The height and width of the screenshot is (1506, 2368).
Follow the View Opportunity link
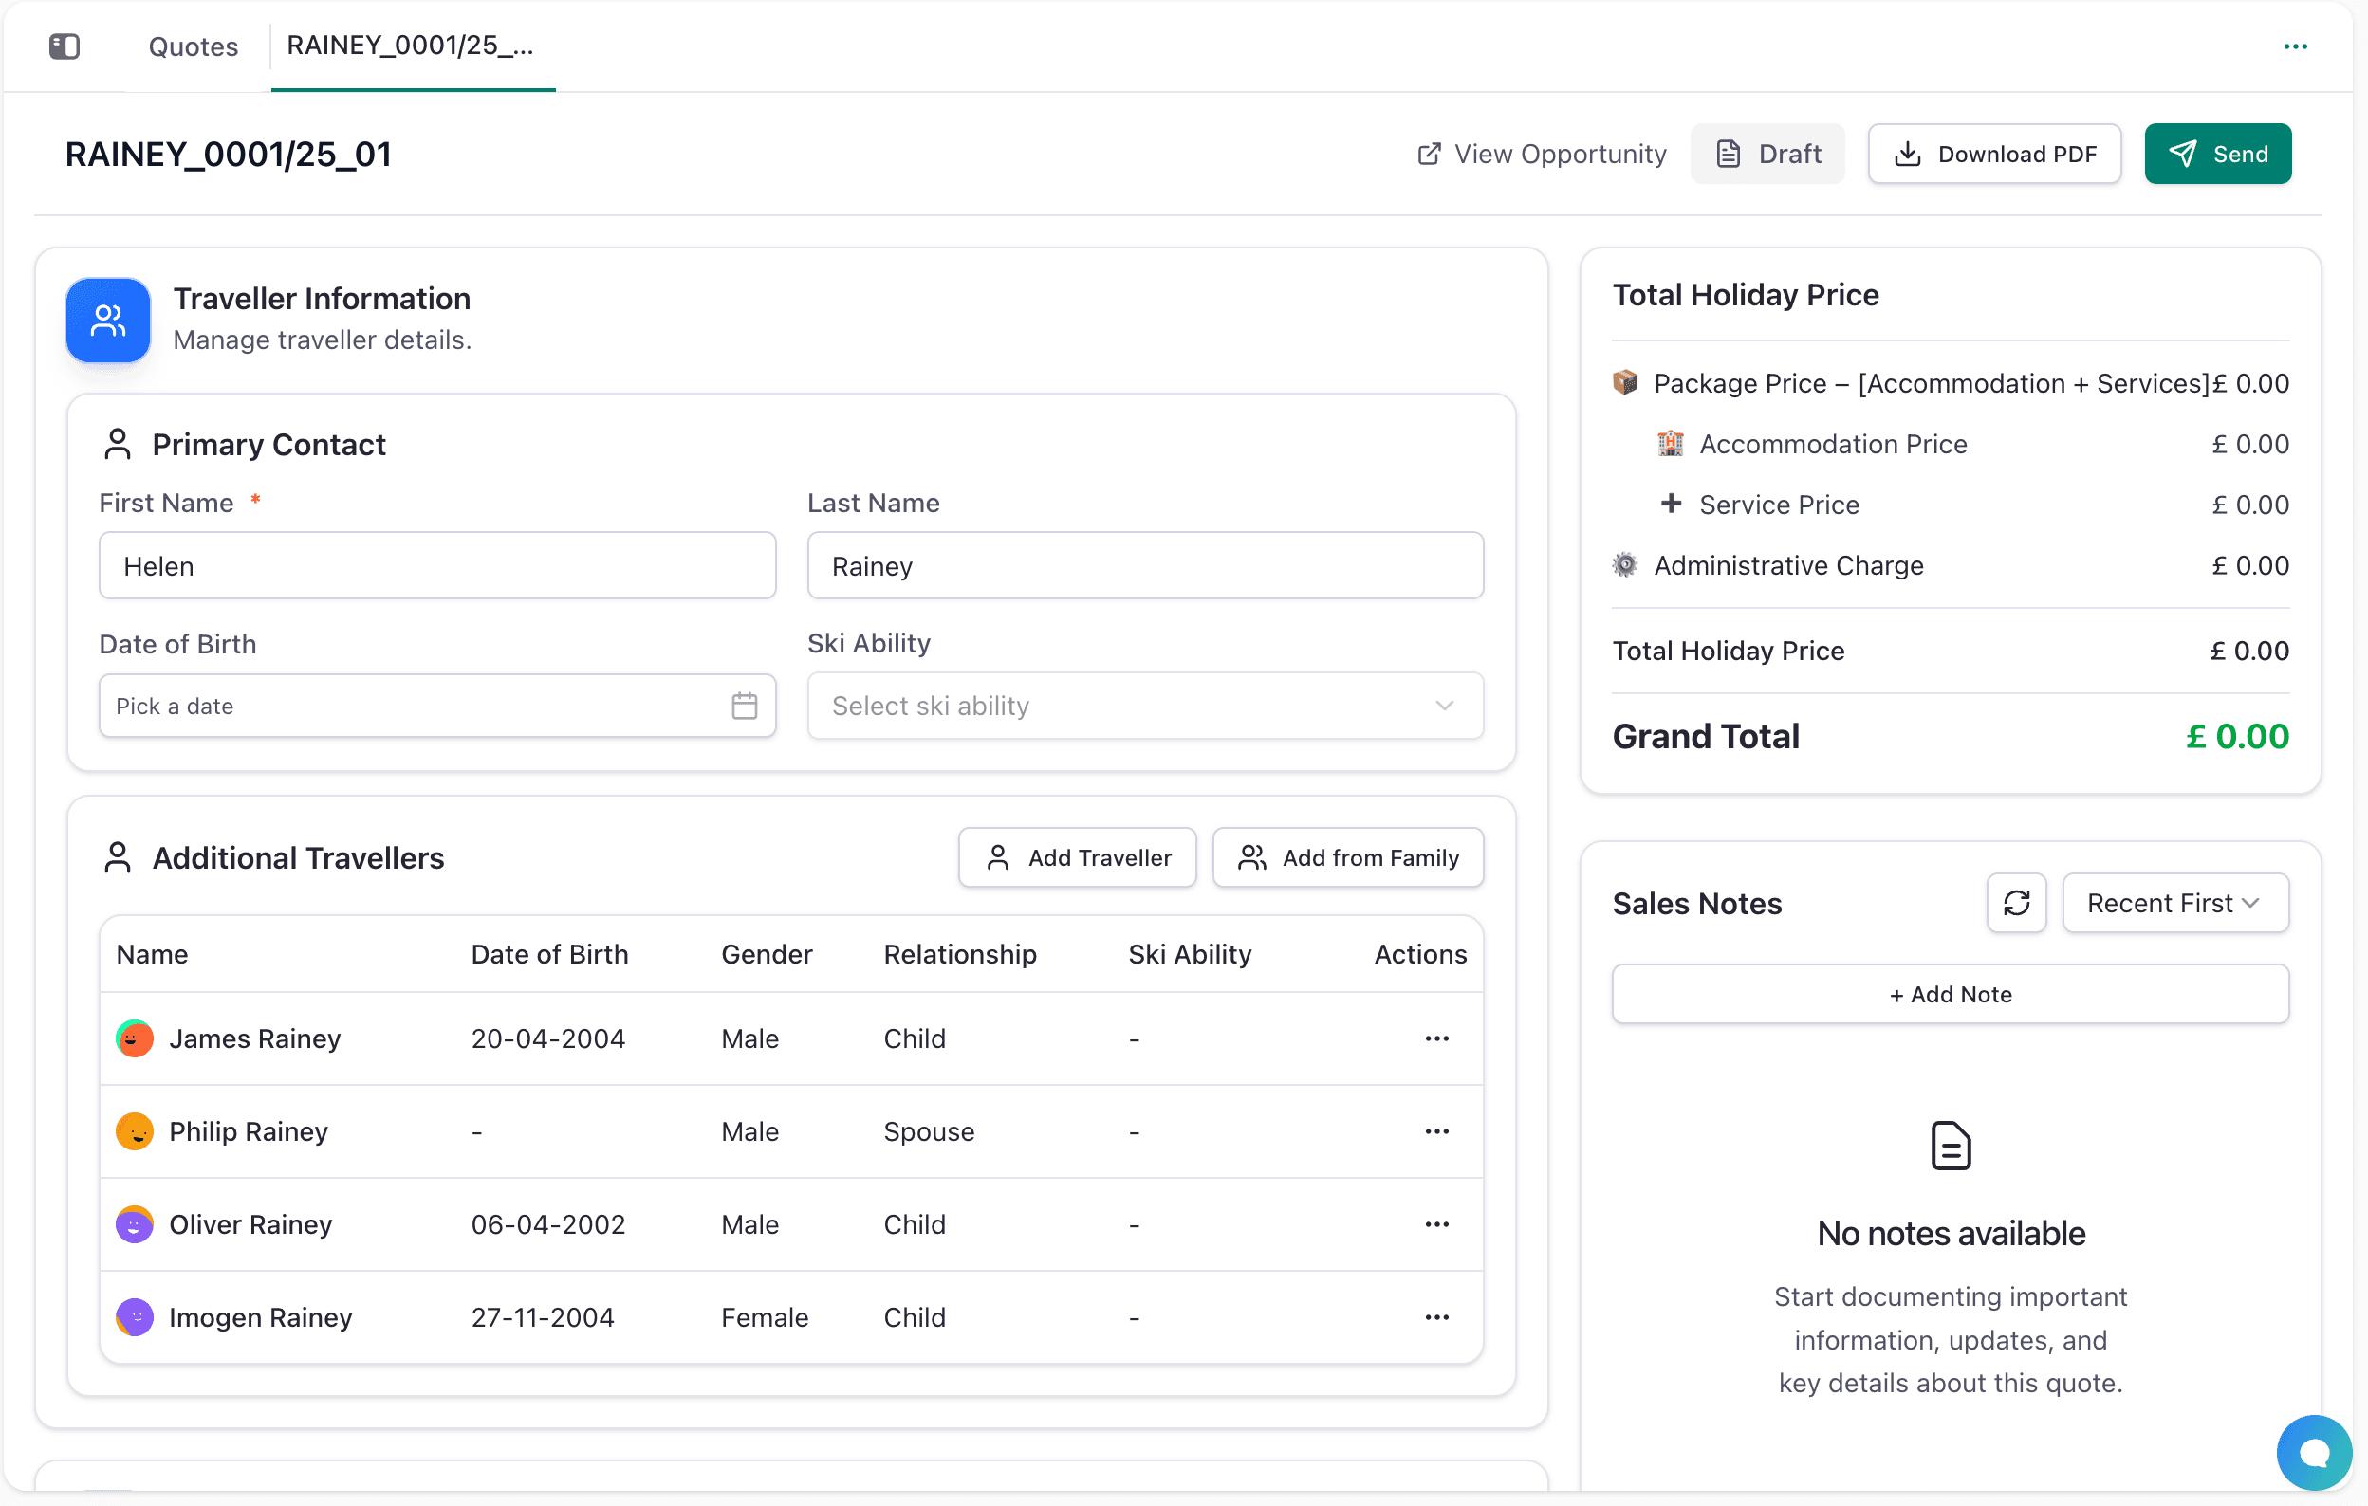1542,154
